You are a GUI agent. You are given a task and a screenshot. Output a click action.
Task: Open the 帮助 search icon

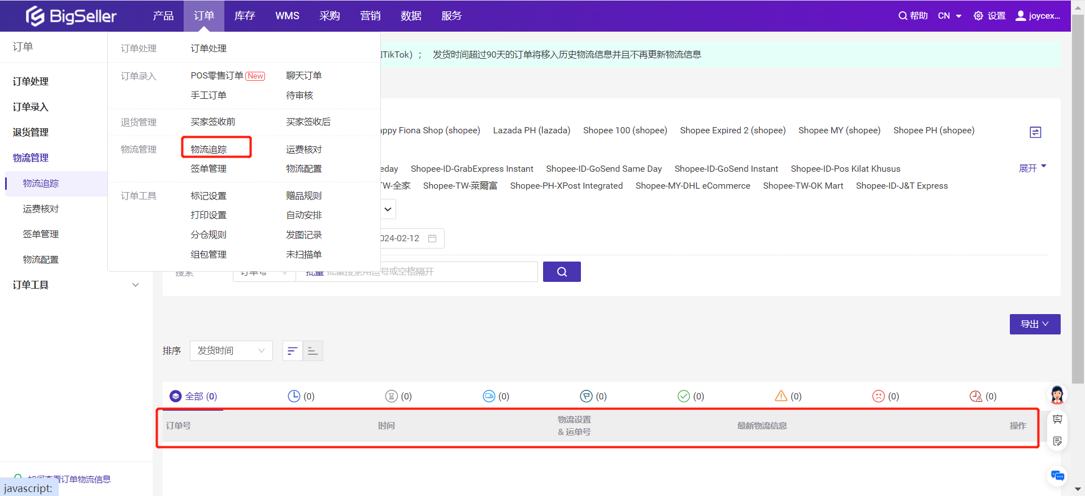[902, 16]
